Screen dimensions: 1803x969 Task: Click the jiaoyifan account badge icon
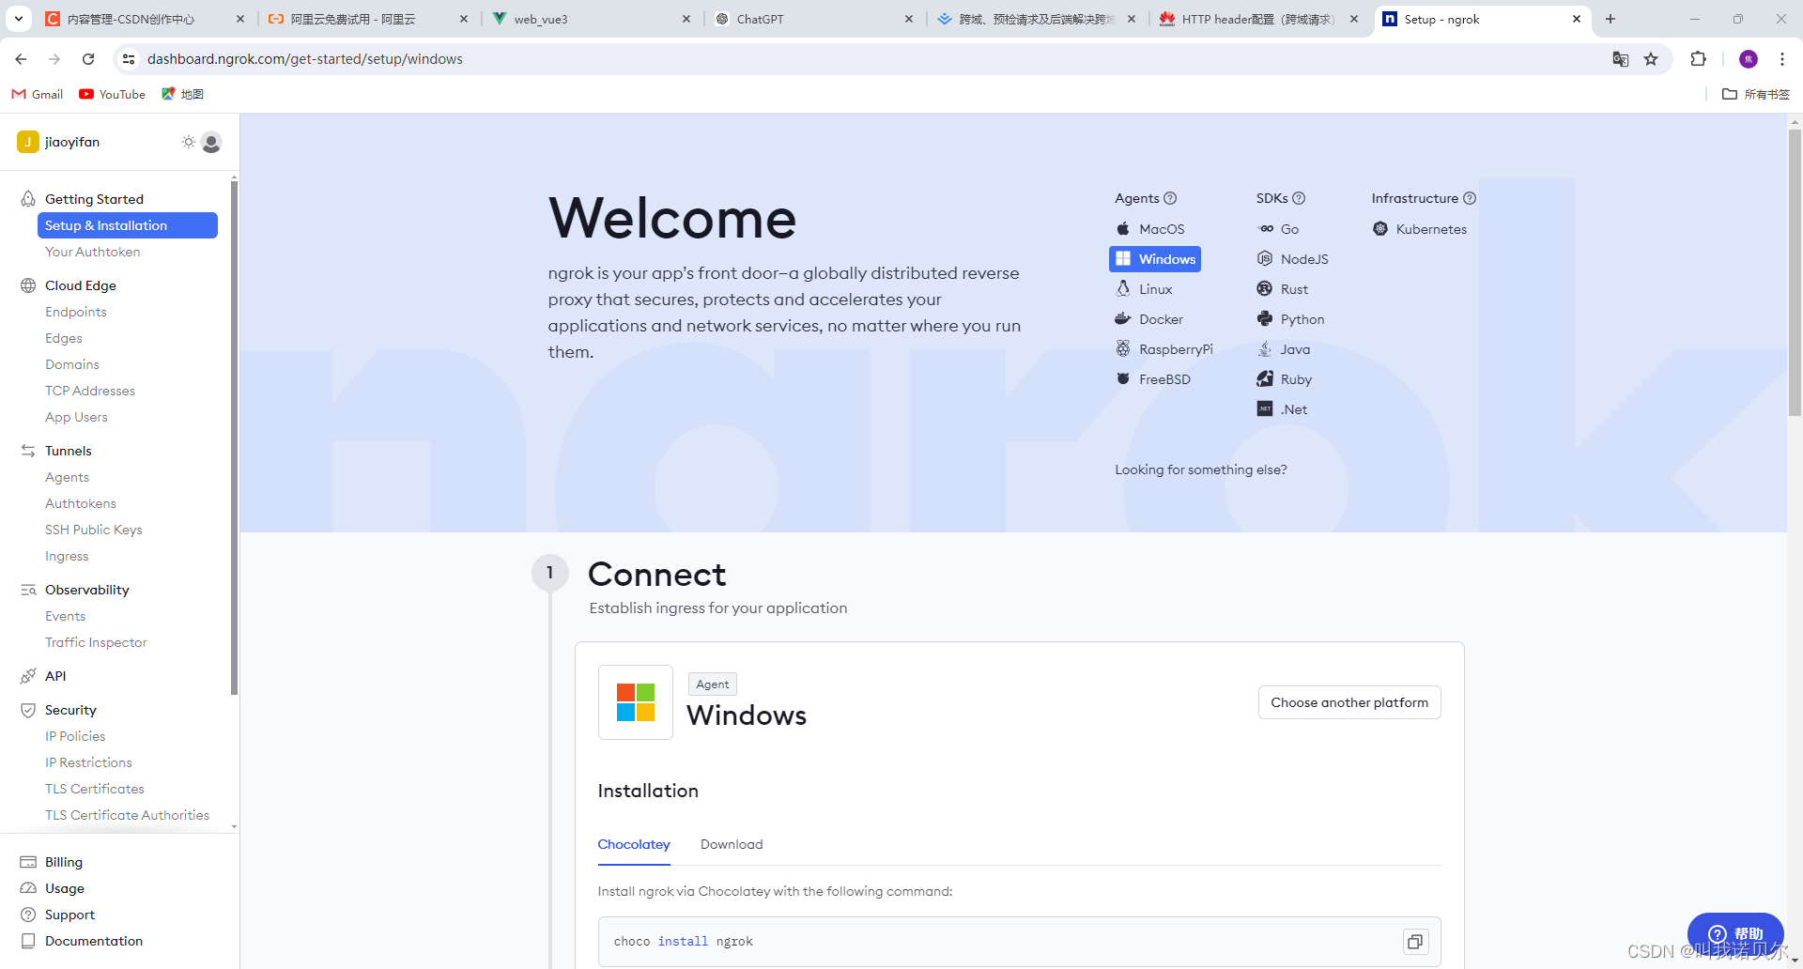(27, 142)
